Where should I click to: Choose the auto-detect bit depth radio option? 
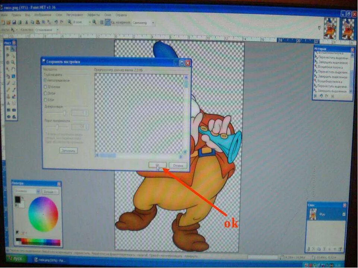tap(45, 80)
